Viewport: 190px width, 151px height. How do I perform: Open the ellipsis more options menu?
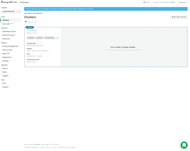pos(57,38)
